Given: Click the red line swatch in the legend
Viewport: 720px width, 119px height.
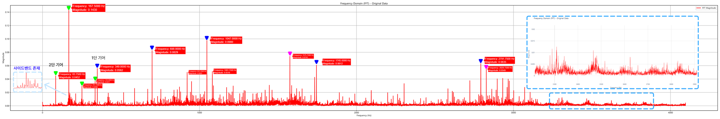Looking at the screenshot, I should pos(699,8).
